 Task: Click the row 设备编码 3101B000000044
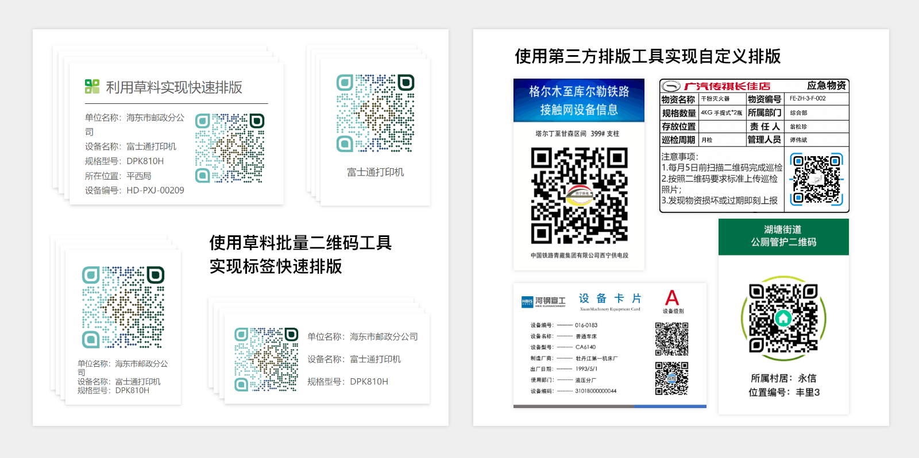[574, 391]
